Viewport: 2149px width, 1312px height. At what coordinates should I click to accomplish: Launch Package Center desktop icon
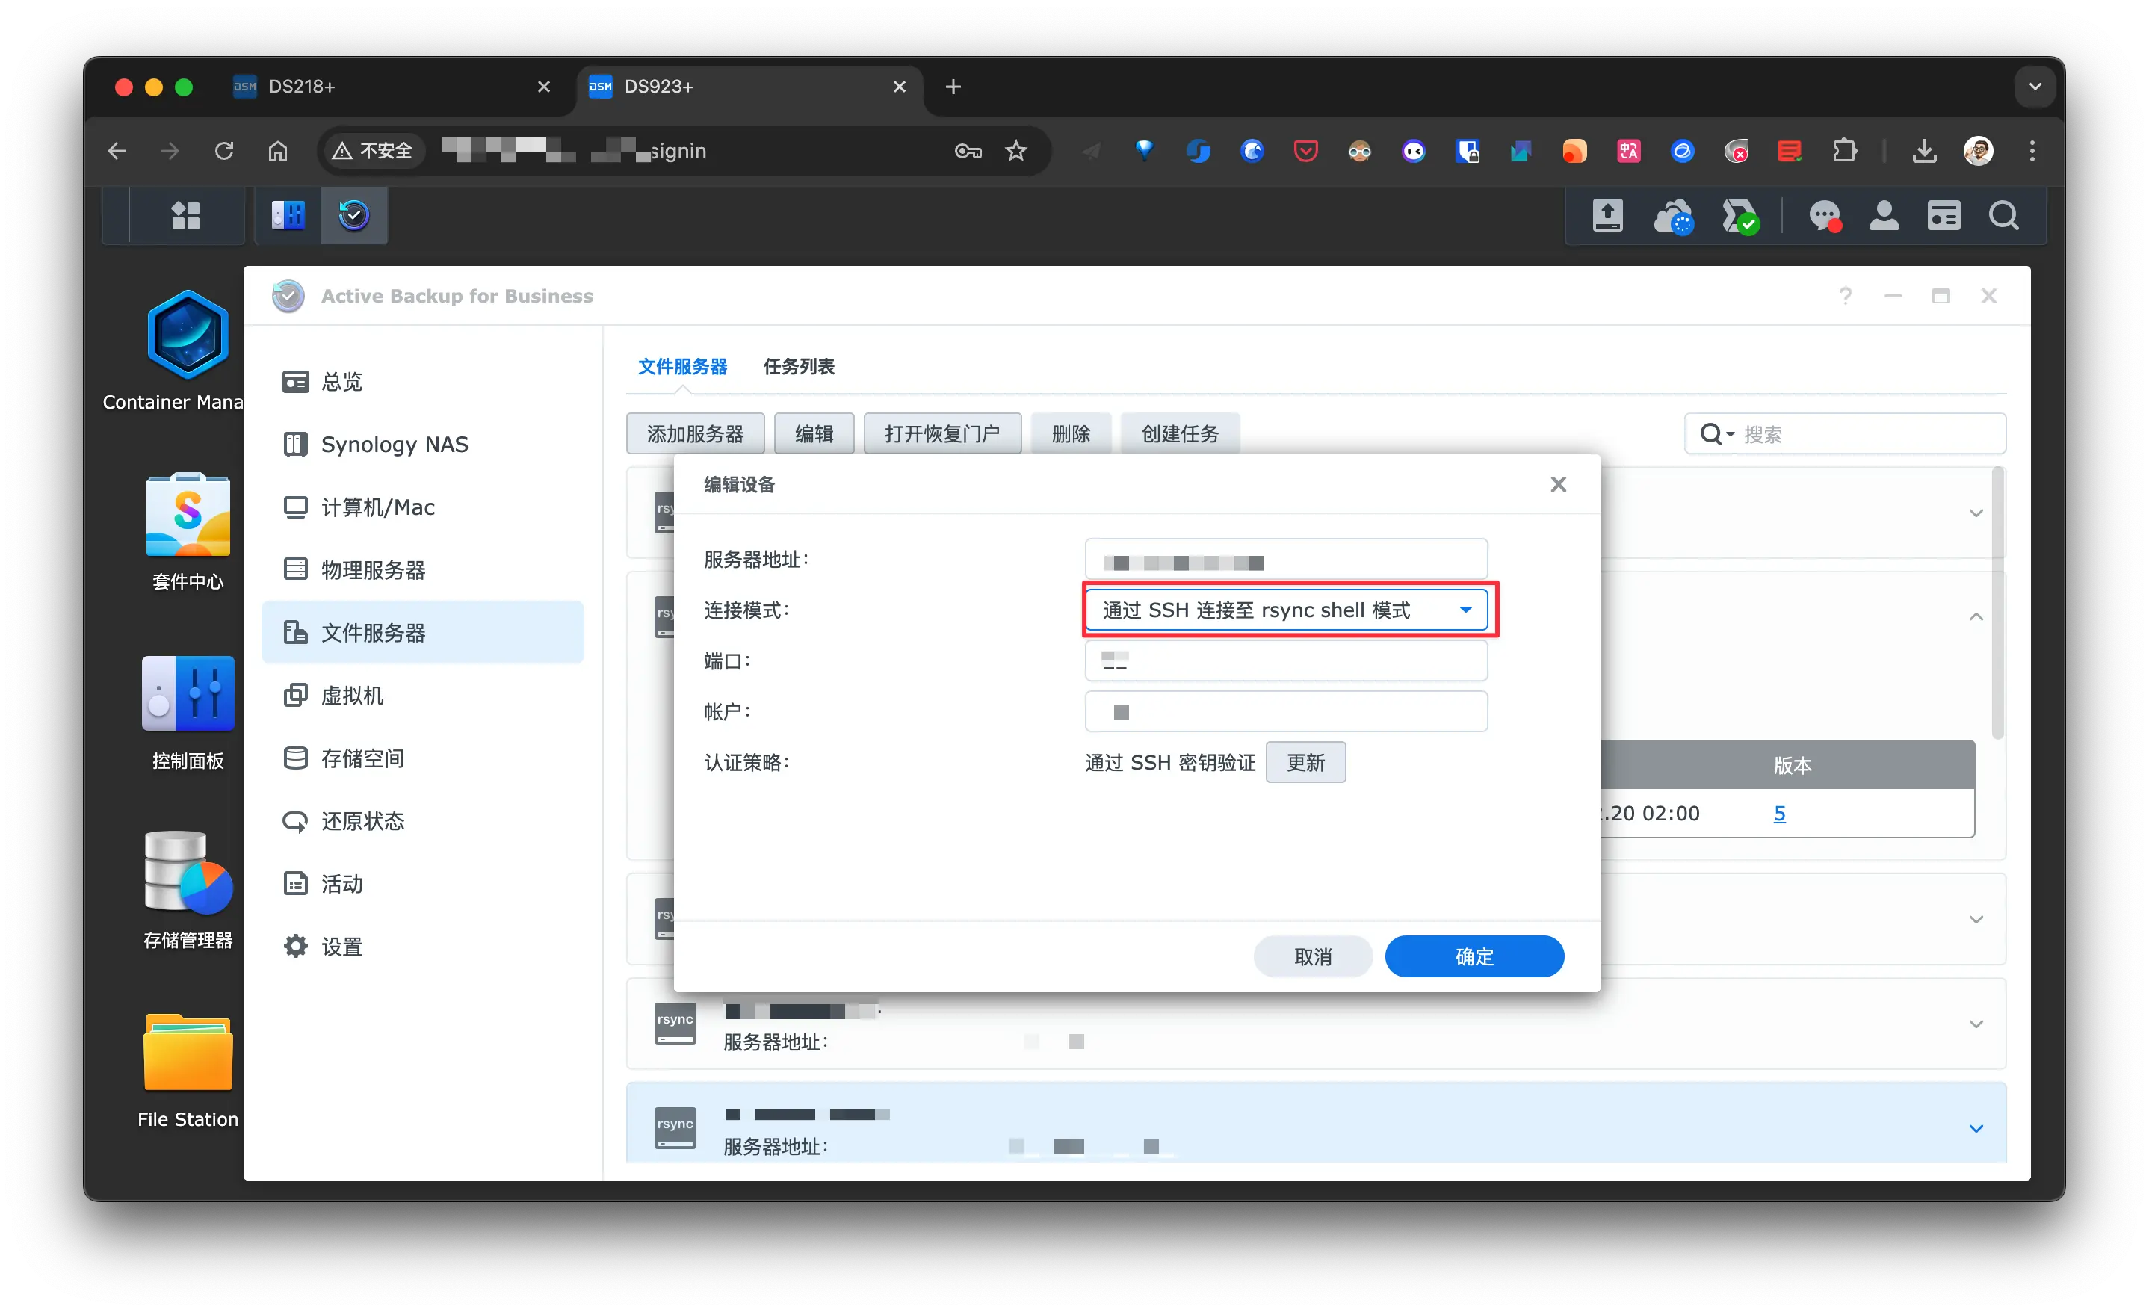click(x=188, y=516)
